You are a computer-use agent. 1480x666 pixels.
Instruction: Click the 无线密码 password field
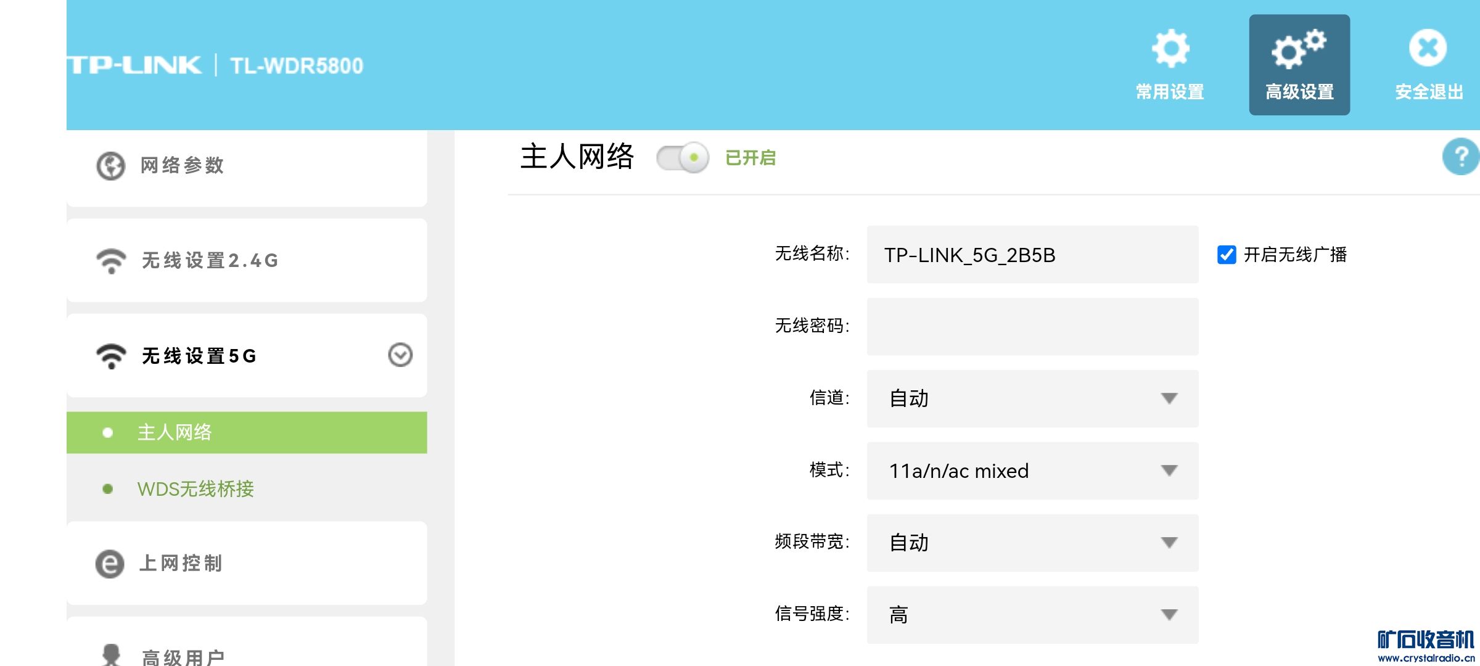pyautogui.click(x=1032, y=327)
